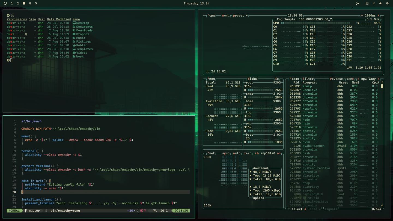This screenshot has height=221, width=393.
Task: Click the right arrow beside cpu lazy sort
Action: click(378, 79)
